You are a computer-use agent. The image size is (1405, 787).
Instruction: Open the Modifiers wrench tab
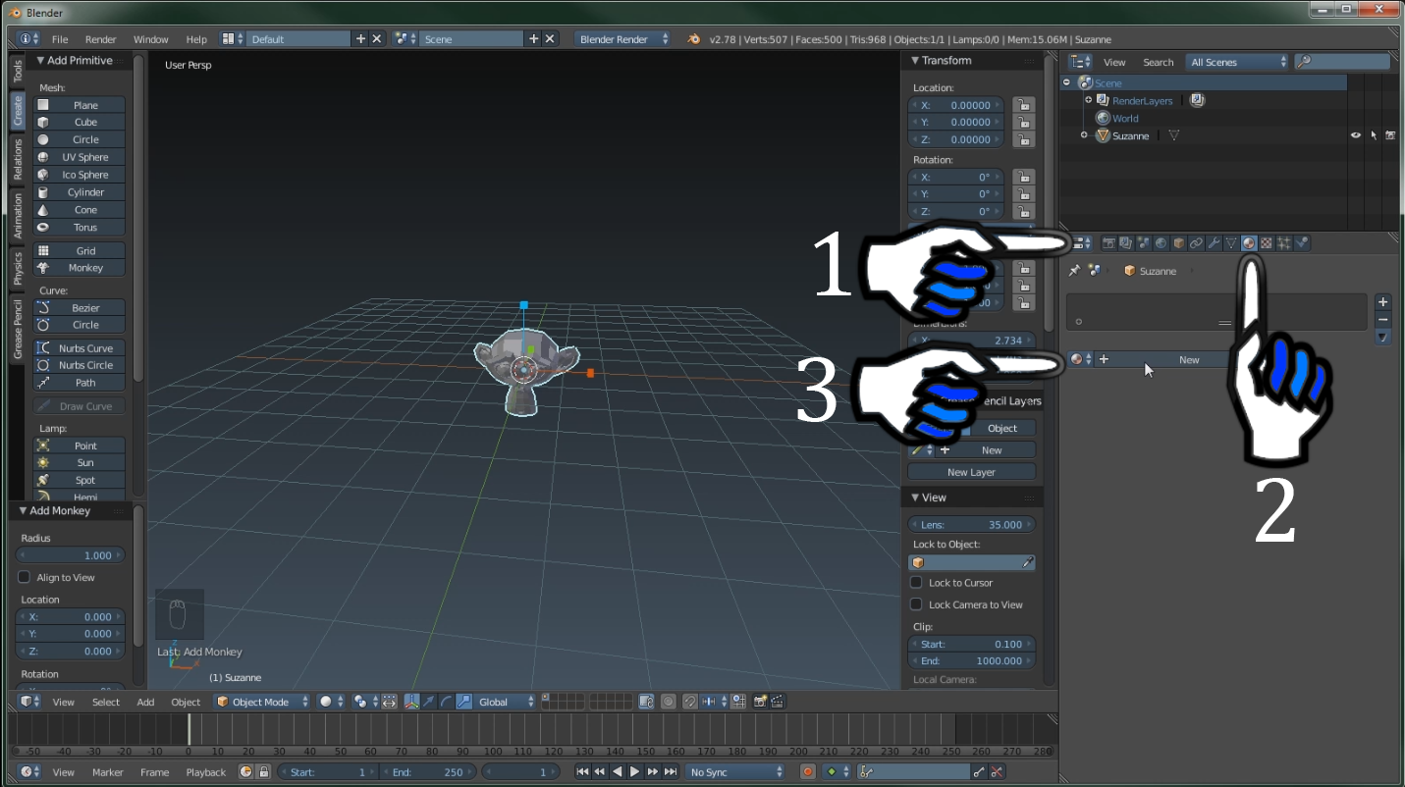1215,243
